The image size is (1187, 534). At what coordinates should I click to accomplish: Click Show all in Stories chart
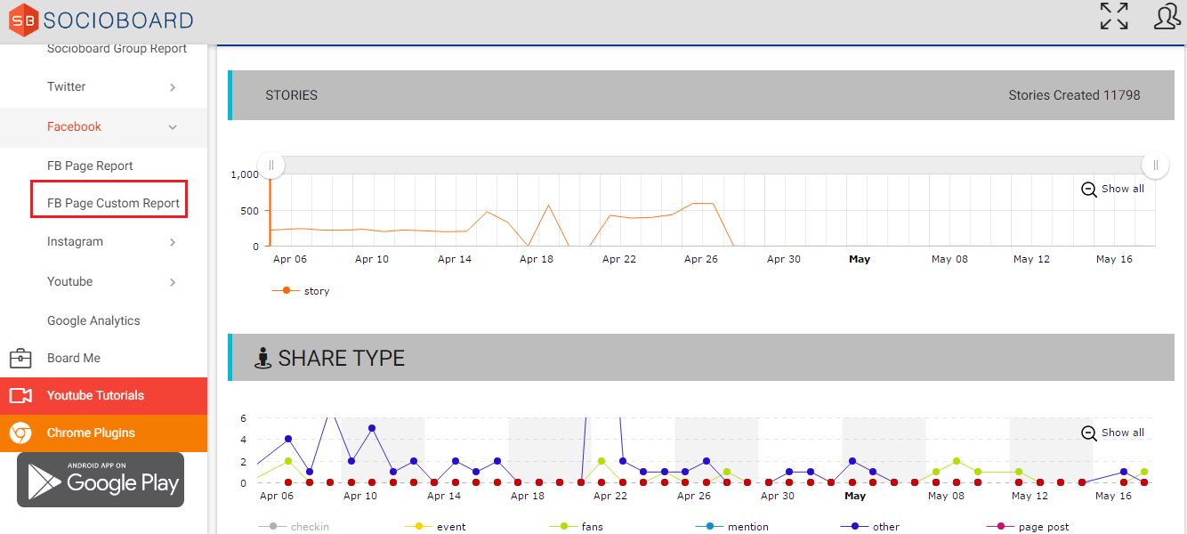click(x=1123, y=189)
